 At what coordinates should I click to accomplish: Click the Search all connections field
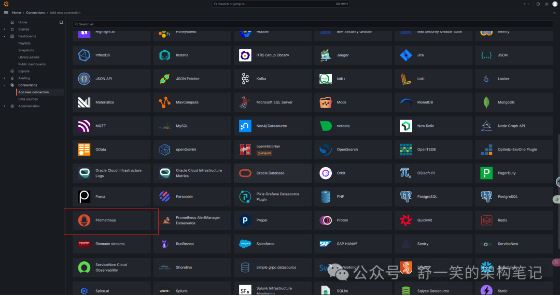(x=313, y=24)
